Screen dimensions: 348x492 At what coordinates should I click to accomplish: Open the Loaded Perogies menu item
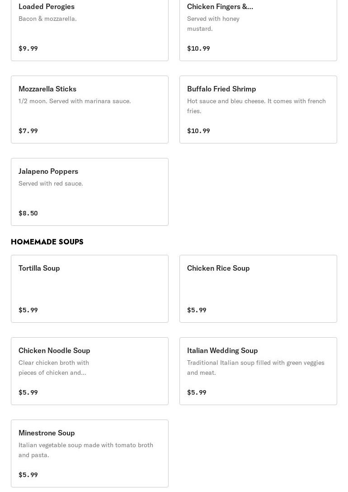pos(47,6)
